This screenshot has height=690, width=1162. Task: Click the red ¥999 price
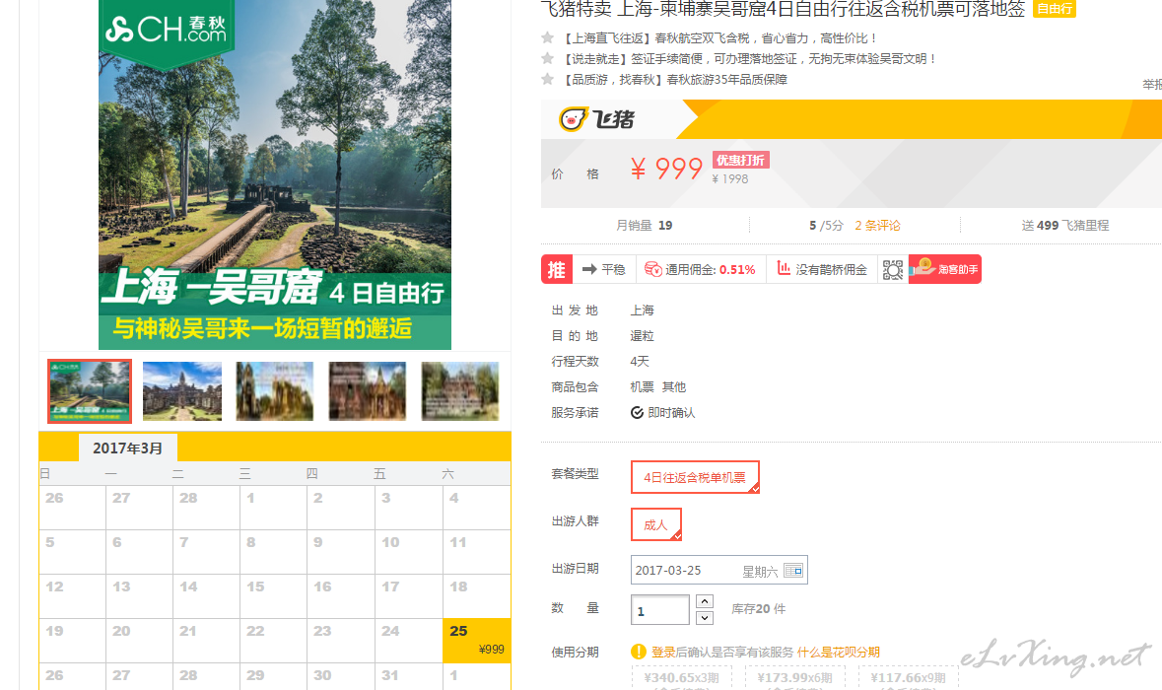pos(666,169)
